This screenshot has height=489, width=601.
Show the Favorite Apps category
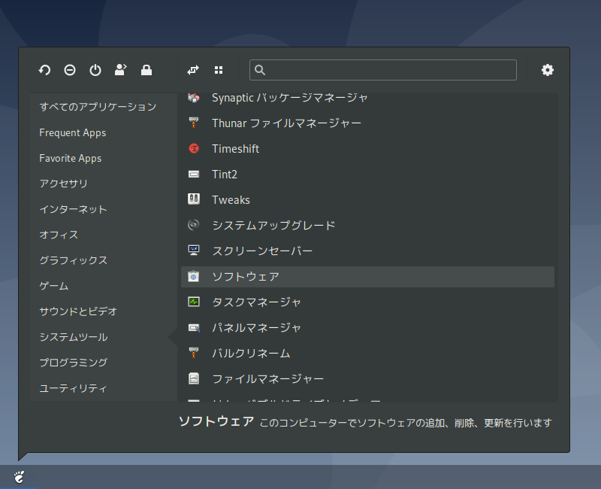click(70, 158)
